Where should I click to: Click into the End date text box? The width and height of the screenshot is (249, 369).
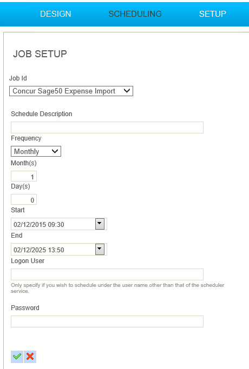pyautogui.click(x=53, y=250)
